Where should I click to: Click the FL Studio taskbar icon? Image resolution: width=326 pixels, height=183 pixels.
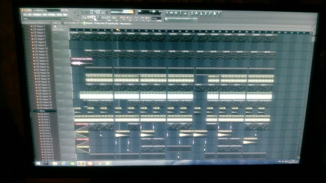(81, 163)
